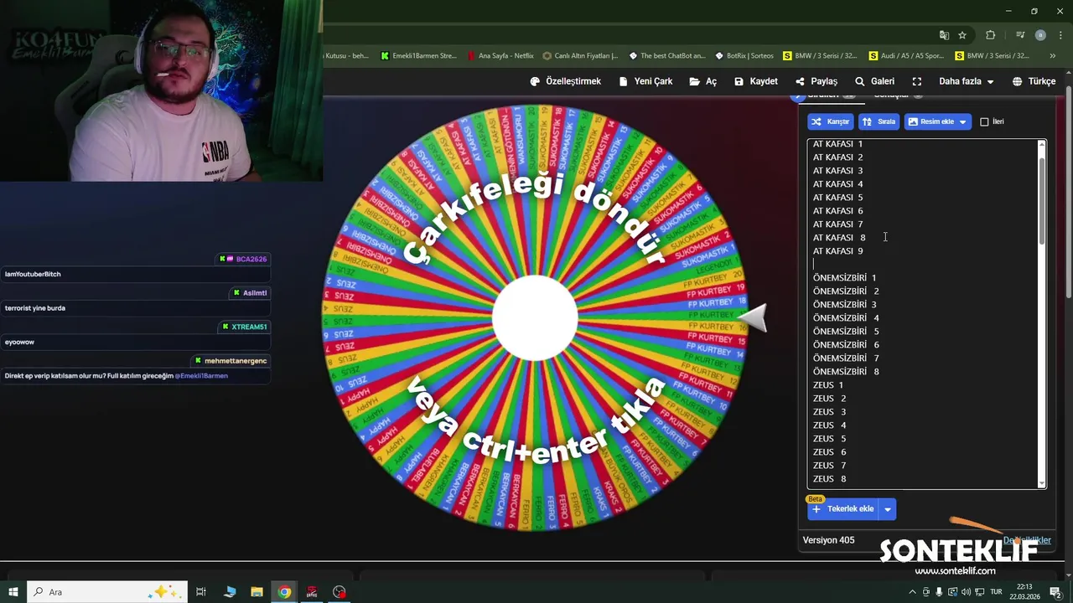Add a wheel with Tekerlek ekle
This screenshot has width=1073, height=603.
[842, 509]
